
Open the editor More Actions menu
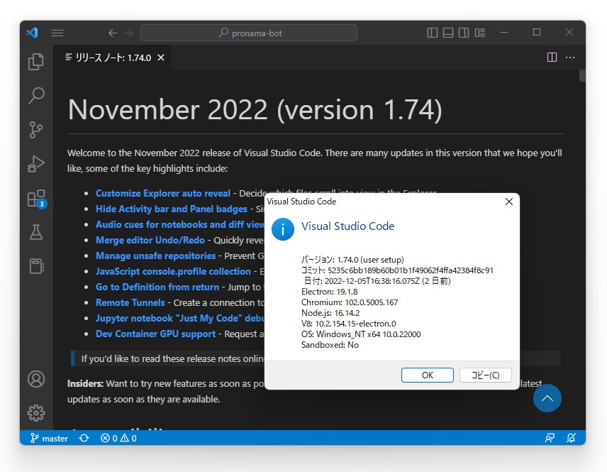(x=571, y=57)
